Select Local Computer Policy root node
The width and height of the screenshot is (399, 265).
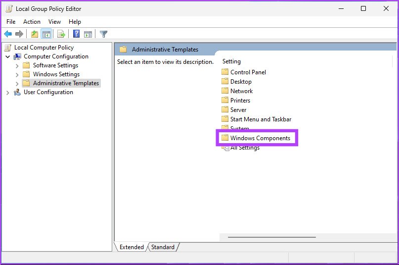[x=44, y=48]
